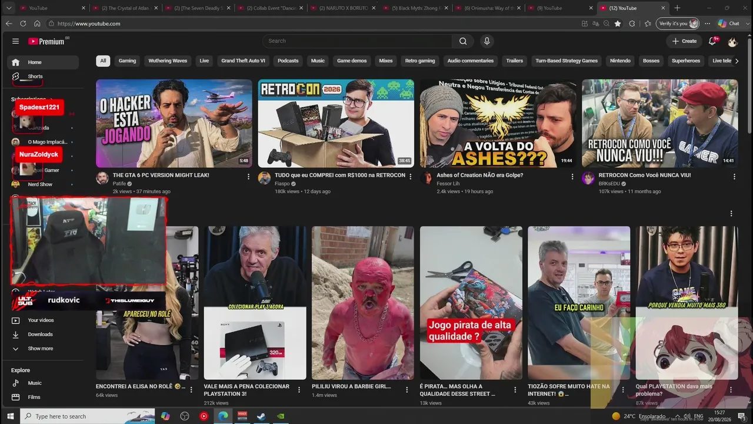Viewport: 753px width, 424px height.
Task: Open Voicemeeter from the taskbar
Action: tap(242, 416)
